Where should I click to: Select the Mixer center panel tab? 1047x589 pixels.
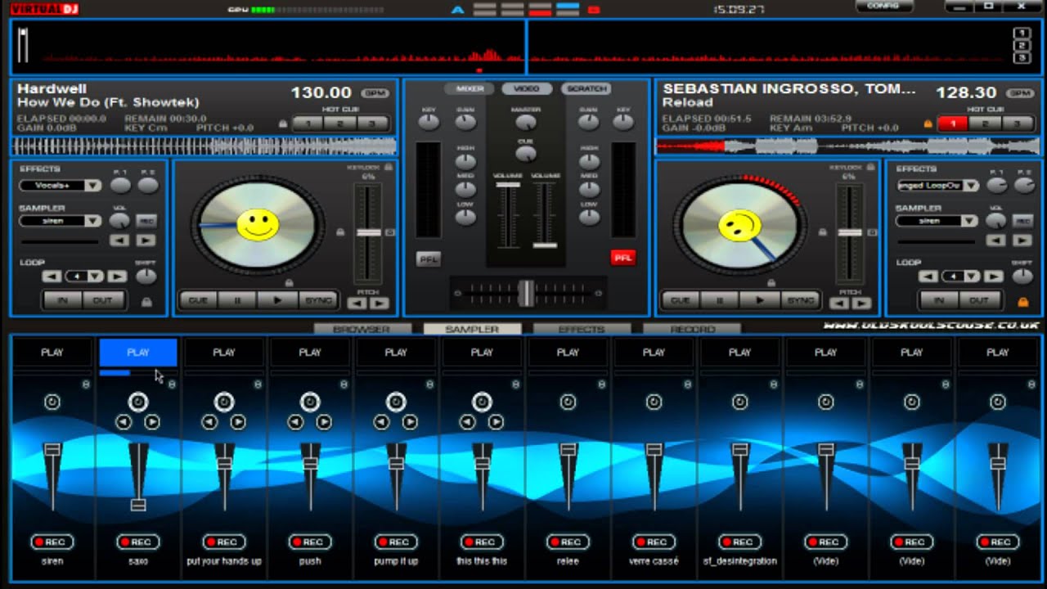[470, 88]
